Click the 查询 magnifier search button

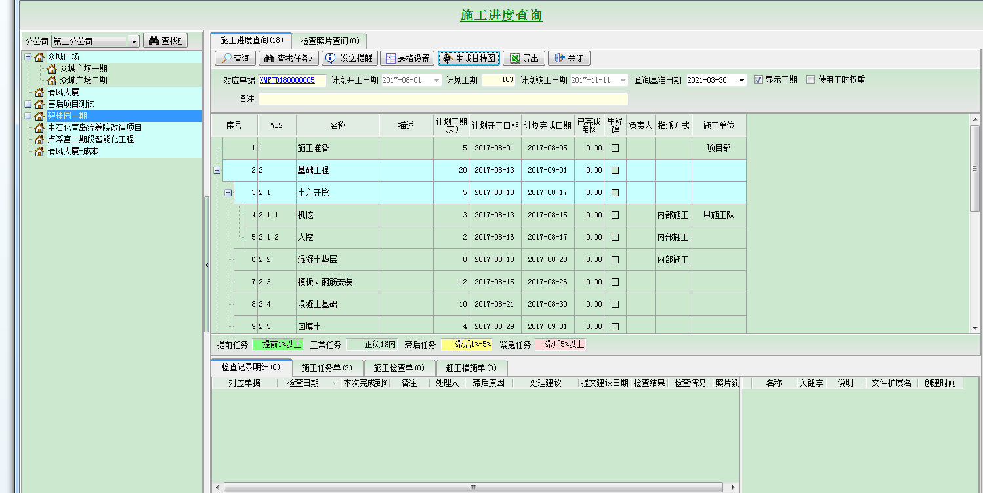pyautogui.click(x=235, y=58)
